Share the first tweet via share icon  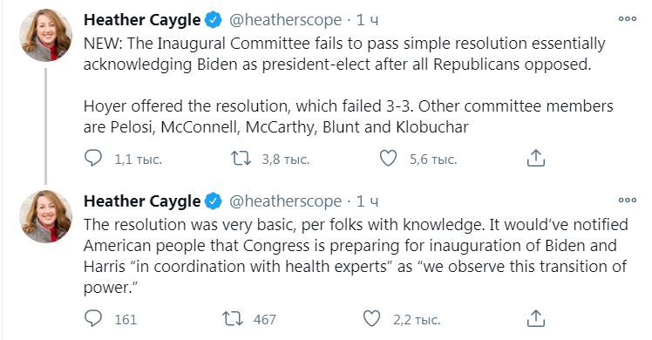535,159
